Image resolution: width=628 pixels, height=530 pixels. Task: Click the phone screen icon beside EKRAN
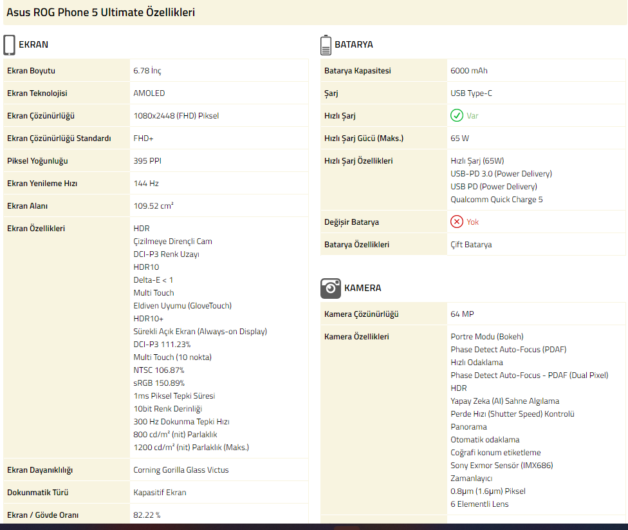[10, 45]
